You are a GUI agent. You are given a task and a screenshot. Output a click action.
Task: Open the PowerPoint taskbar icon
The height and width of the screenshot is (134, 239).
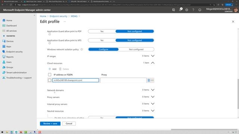pos(21,132)
